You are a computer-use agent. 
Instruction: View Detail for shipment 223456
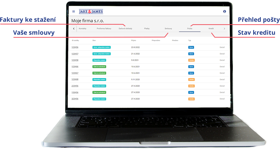click(x=222, y=86)
